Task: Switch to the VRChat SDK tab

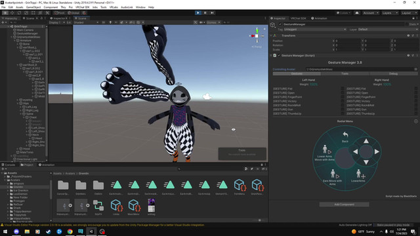Action: 298,18
